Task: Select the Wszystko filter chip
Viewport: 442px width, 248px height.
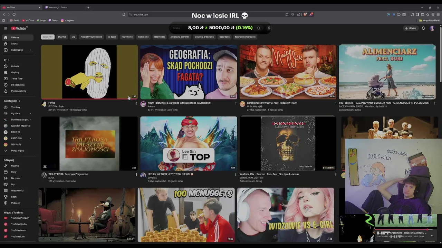Action: pyautogui.click(x=48, y=37)
